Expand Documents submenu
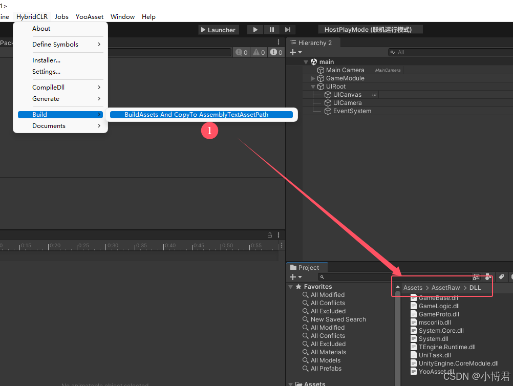513x386 pixels. click(60, 125)
